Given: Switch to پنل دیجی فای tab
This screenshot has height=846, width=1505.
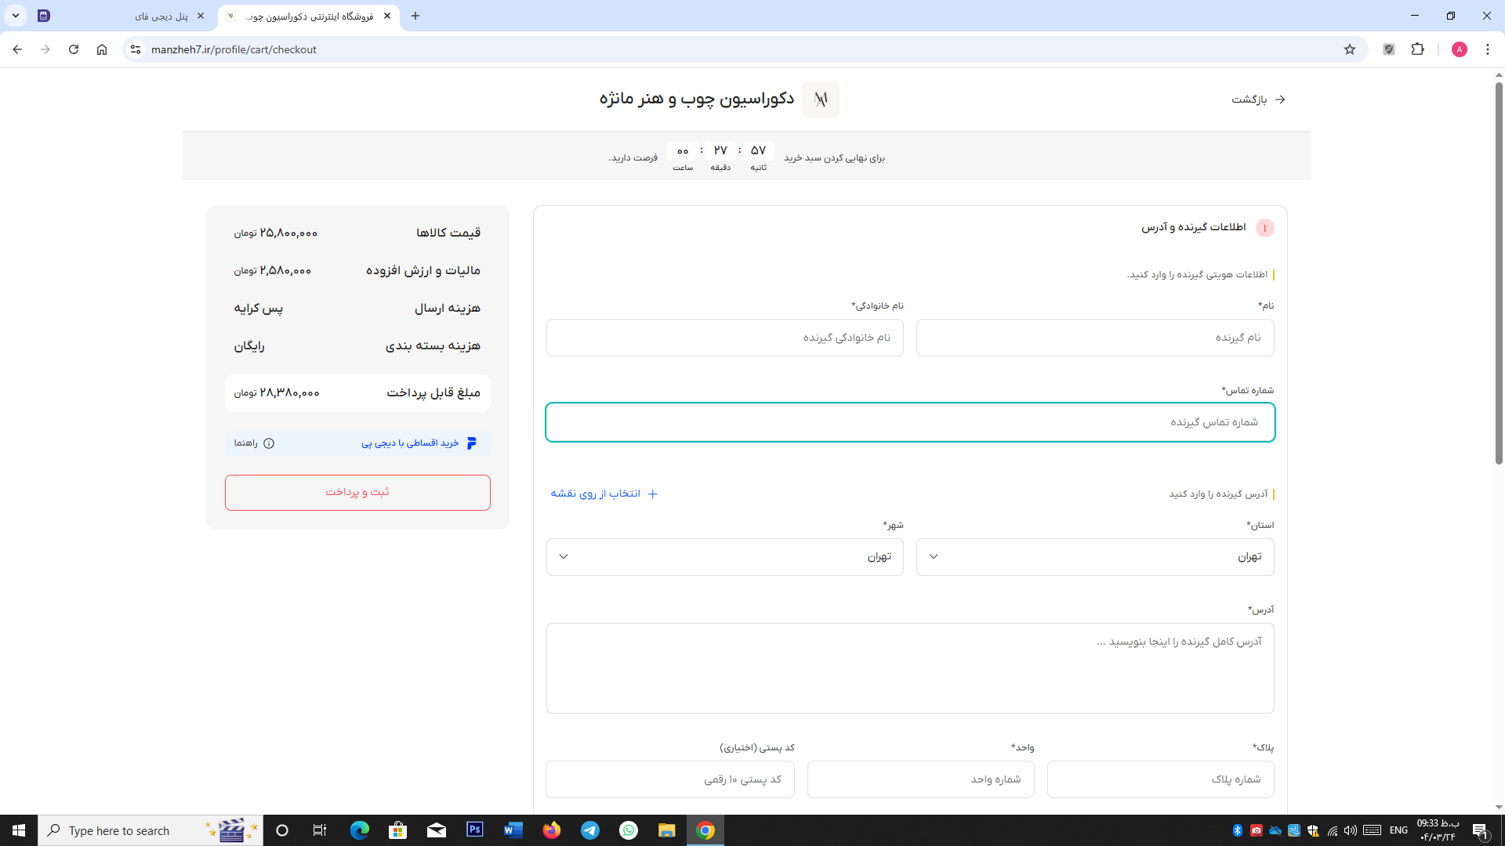Looking at the screenshot, I should (121, 16).
